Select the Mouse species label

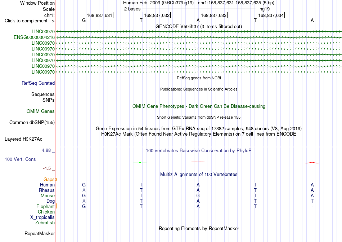coord(48,196)
